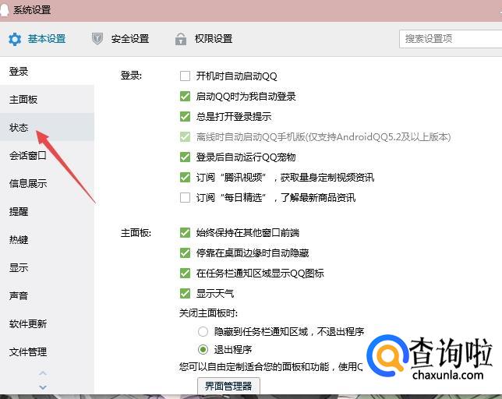This screenshot has width=502, height=399.
Task: Click the 关闭主面板时: label
Action: point(208,313)
